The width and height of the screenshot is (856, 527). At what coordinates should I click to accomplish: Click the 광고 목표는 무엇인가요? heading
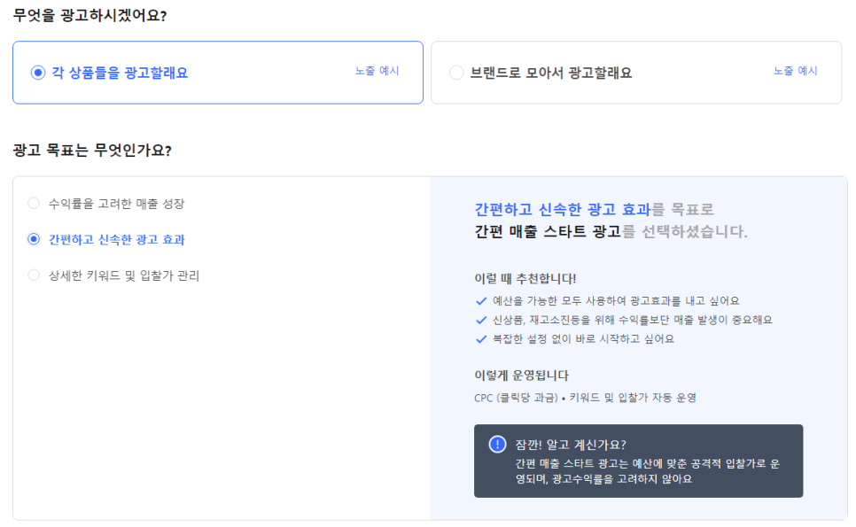coord(92,150)
